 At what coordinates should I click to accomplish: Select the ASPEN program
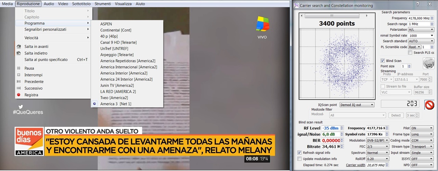point(106,24)
